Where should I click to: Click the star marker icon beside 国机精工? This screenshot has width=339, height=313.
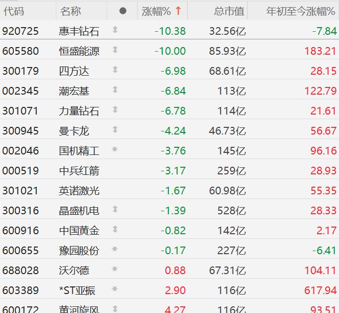115,150
